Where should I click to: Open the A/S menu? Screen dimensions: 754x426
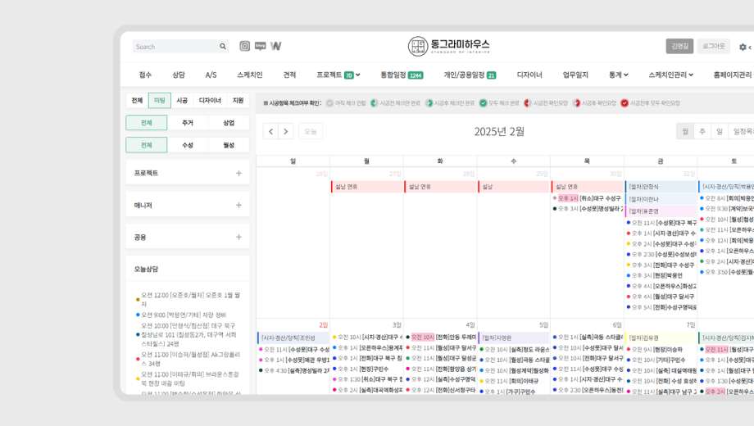[x=211, y=75]
